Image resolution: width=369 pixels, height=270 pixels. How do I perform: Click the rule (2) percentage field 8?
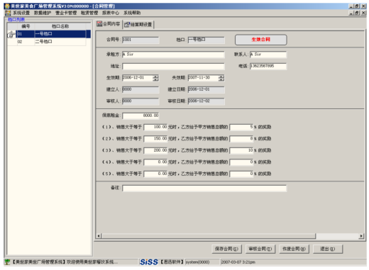point(241,139)
